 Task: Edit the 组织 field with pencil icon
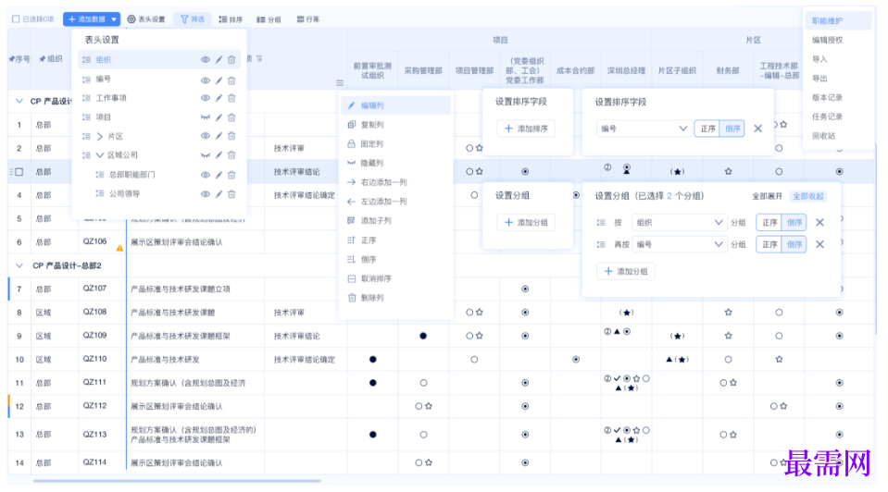tap(219, 59)
